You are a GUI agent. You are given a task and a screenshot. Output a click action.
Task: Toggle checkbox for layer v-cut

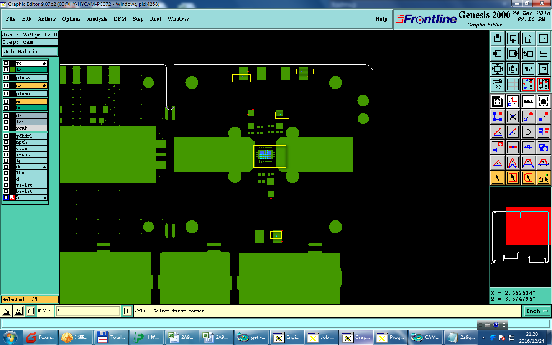coord(6,154)
